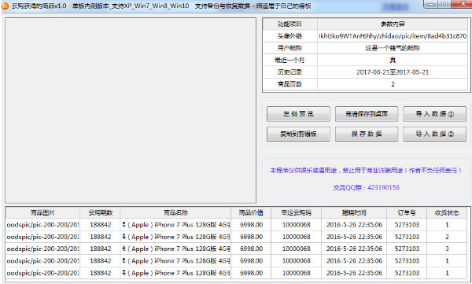Select the 用户昵称 label cell
This screenshot has height=284, width=472.
pos(289,48)
